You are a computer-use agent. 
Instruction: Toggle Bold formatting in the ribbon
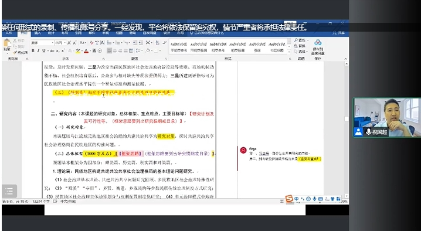[33, 51]
